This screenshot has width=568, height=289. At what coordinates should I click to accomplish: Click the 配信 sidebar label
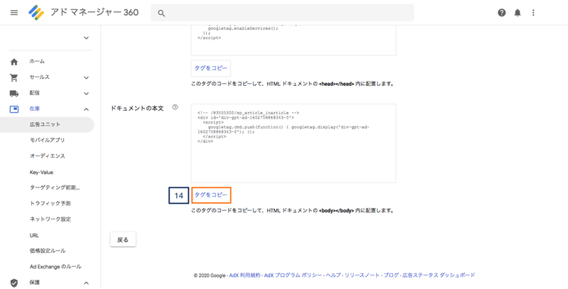tap(34, 93)
